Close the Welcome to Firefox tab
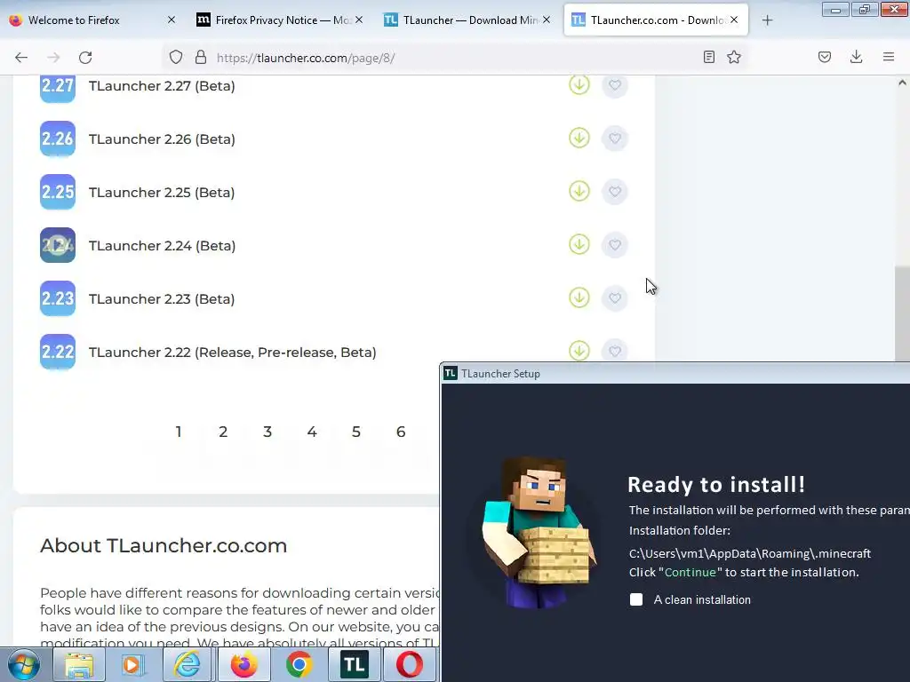The width and height of the screenshot is (910, 682). (x=172, y=20)
